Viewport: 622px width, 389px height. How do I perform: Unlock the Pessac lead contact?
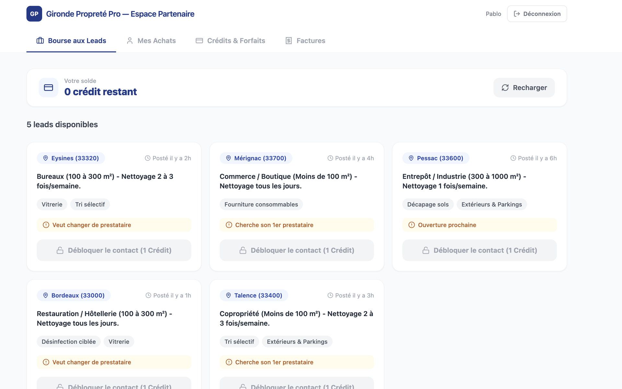tap(479, 250)
